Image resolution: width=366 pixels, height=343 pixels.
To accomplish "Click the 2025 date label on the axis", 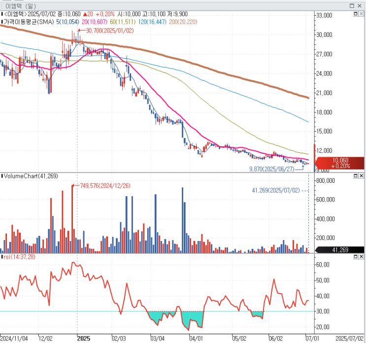I will point(84,339).
